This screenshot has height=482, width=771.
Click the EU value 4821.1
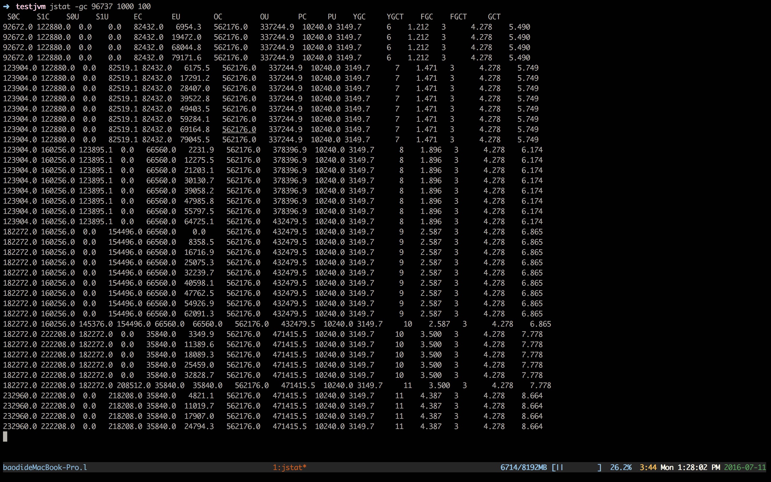[x=201, y=396]
